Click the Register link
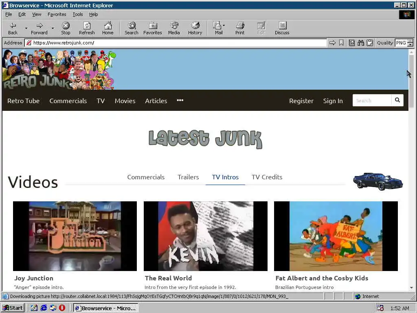The width and height of the screenshot is (417, 313). pyautogui.click(x=301, y=101)
